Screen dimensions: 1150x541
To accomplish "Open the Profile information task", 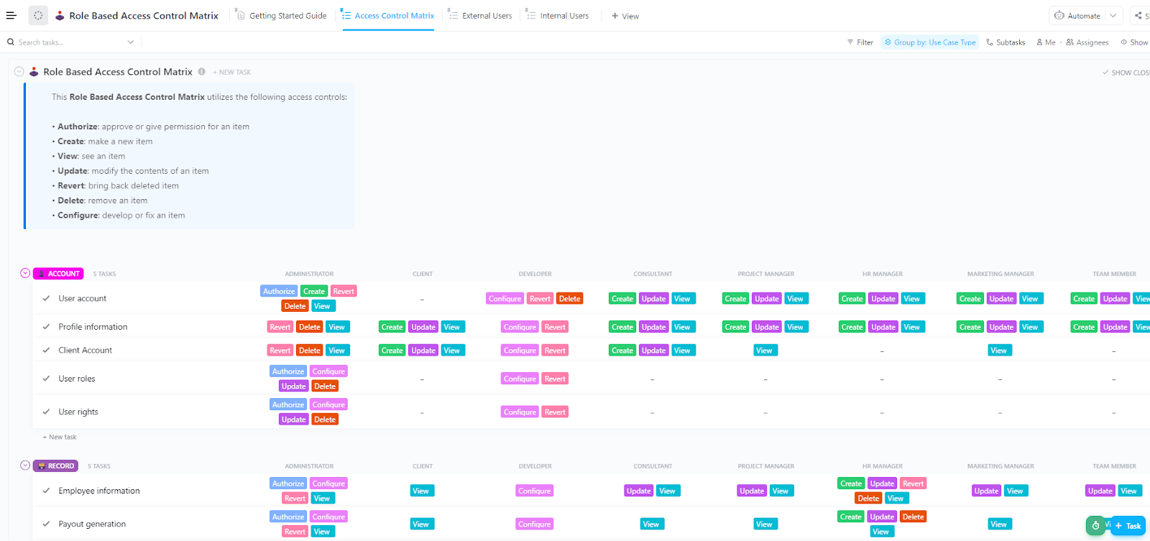I will (93, 327).
